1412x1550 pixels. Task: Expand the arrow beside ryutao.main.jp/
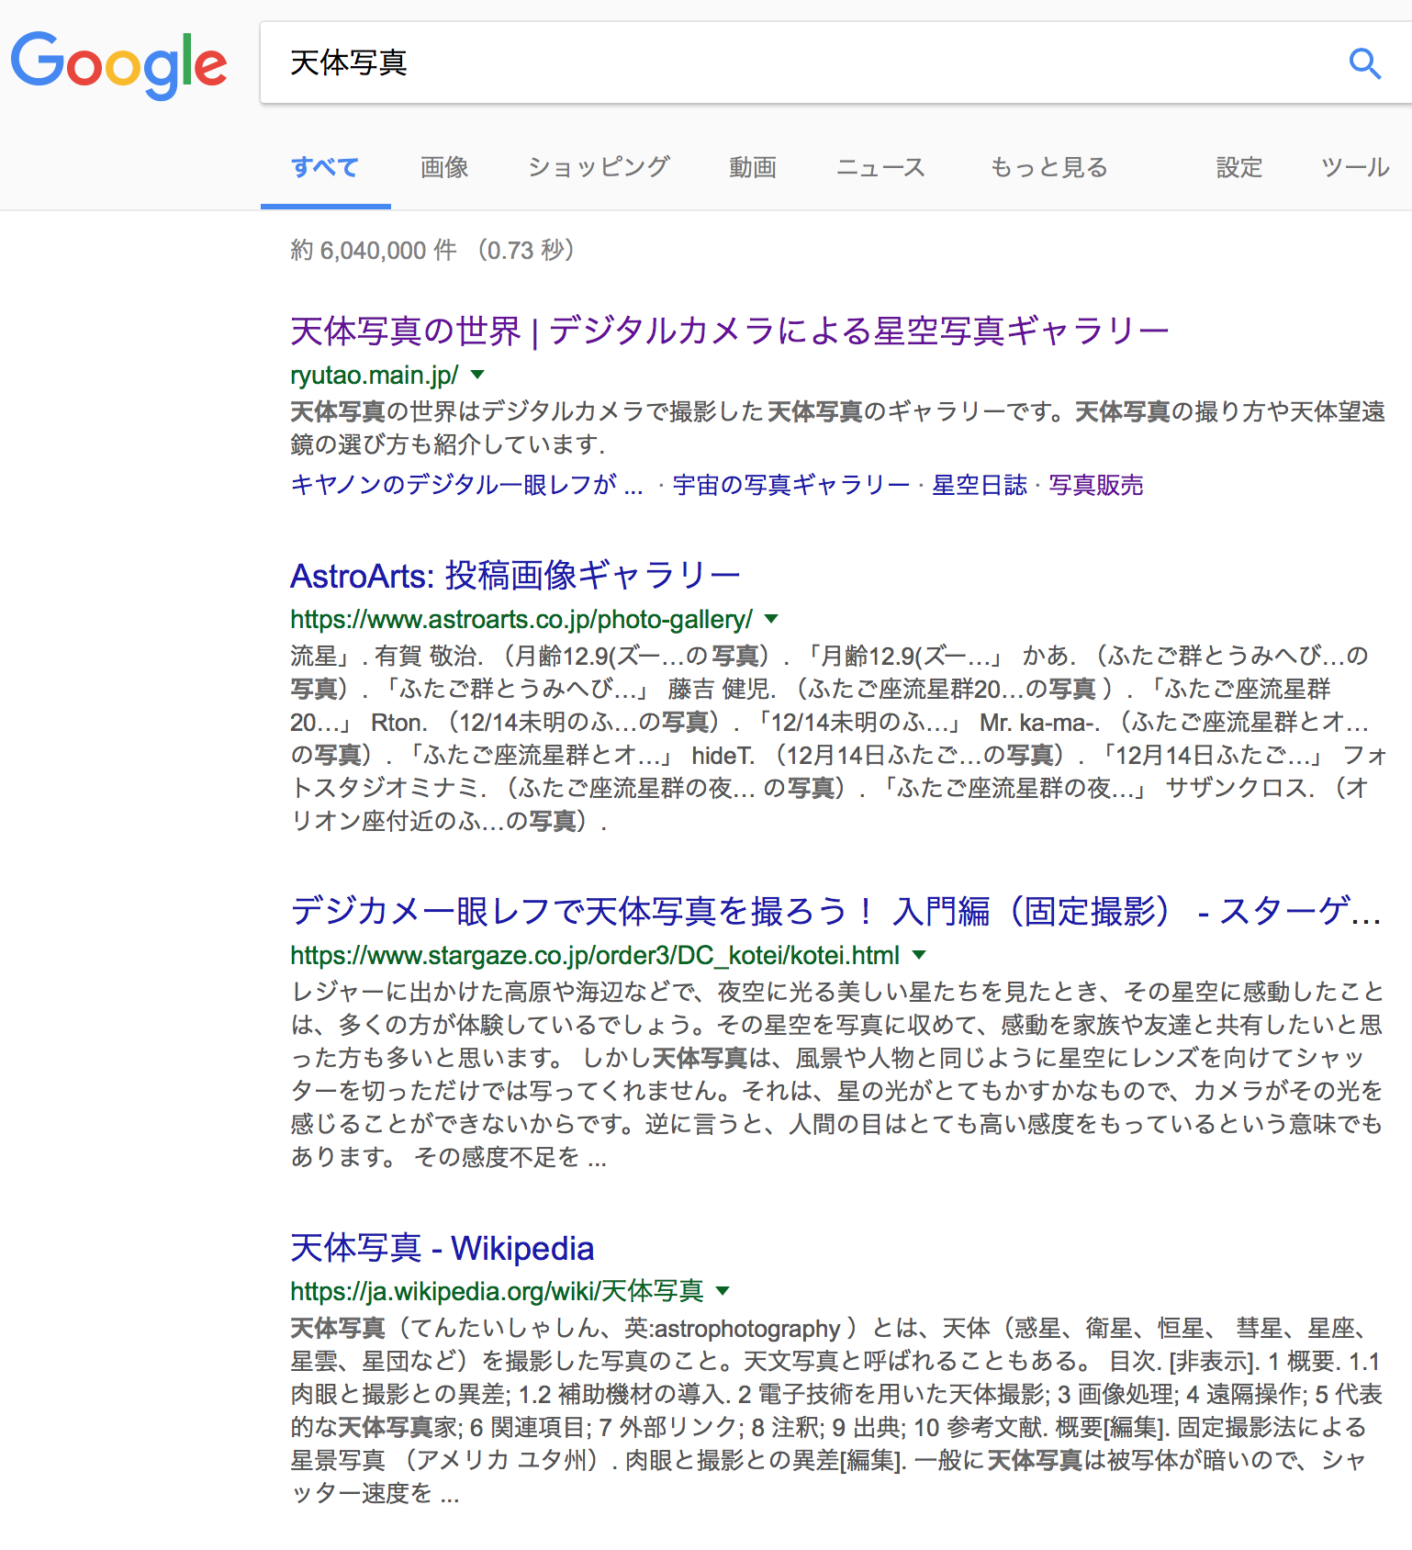pos(477,375)
